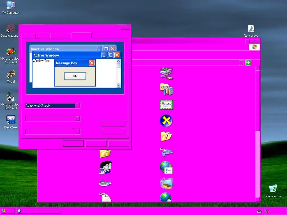Select the Mypal raccoon shortcut

point(11,77)
